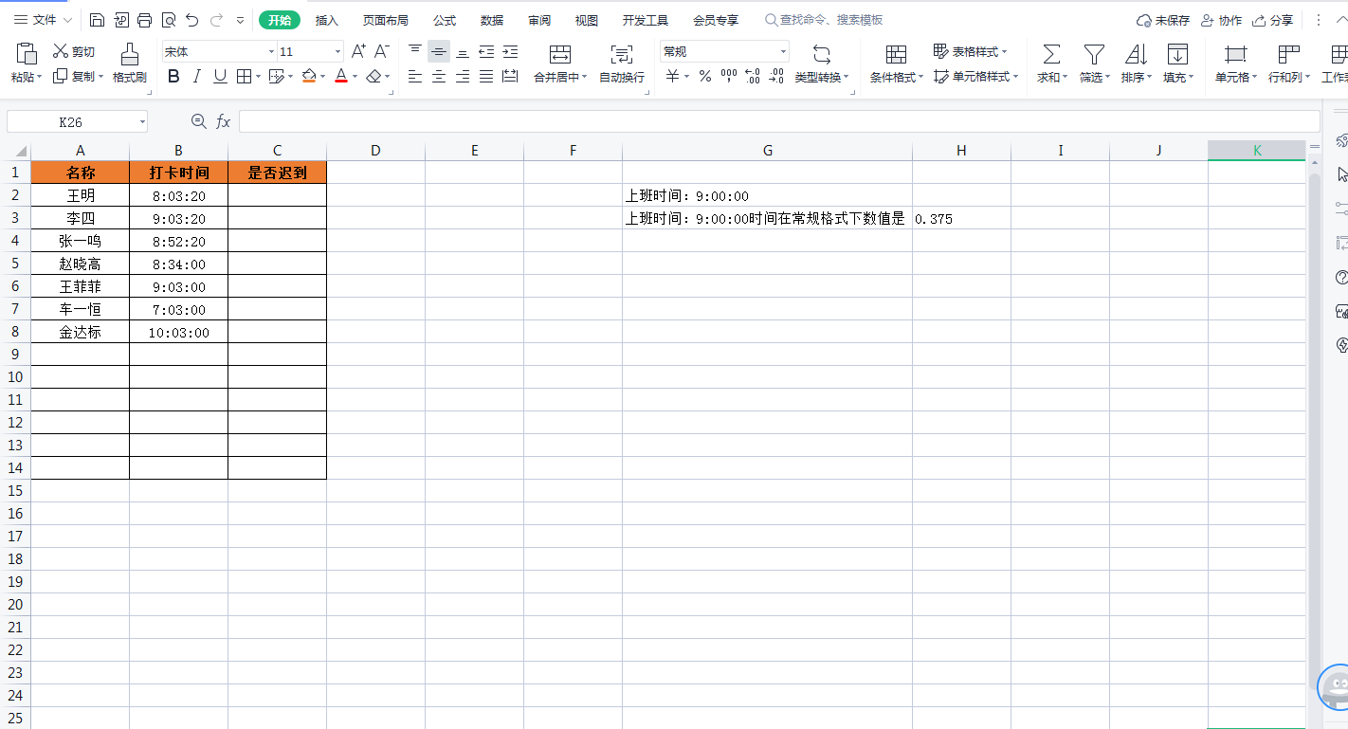Click the insert function fx icon
Viewport: 1348px width, 729px height.
tap(224, 121)
